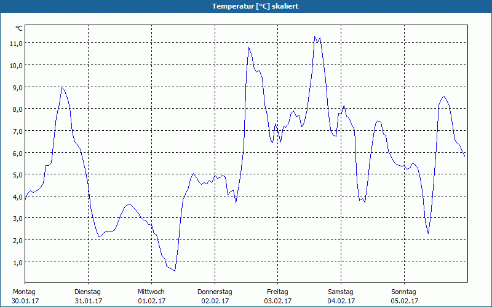
Task: Click the 7,0 y-axis value
Action: point(17,131)
